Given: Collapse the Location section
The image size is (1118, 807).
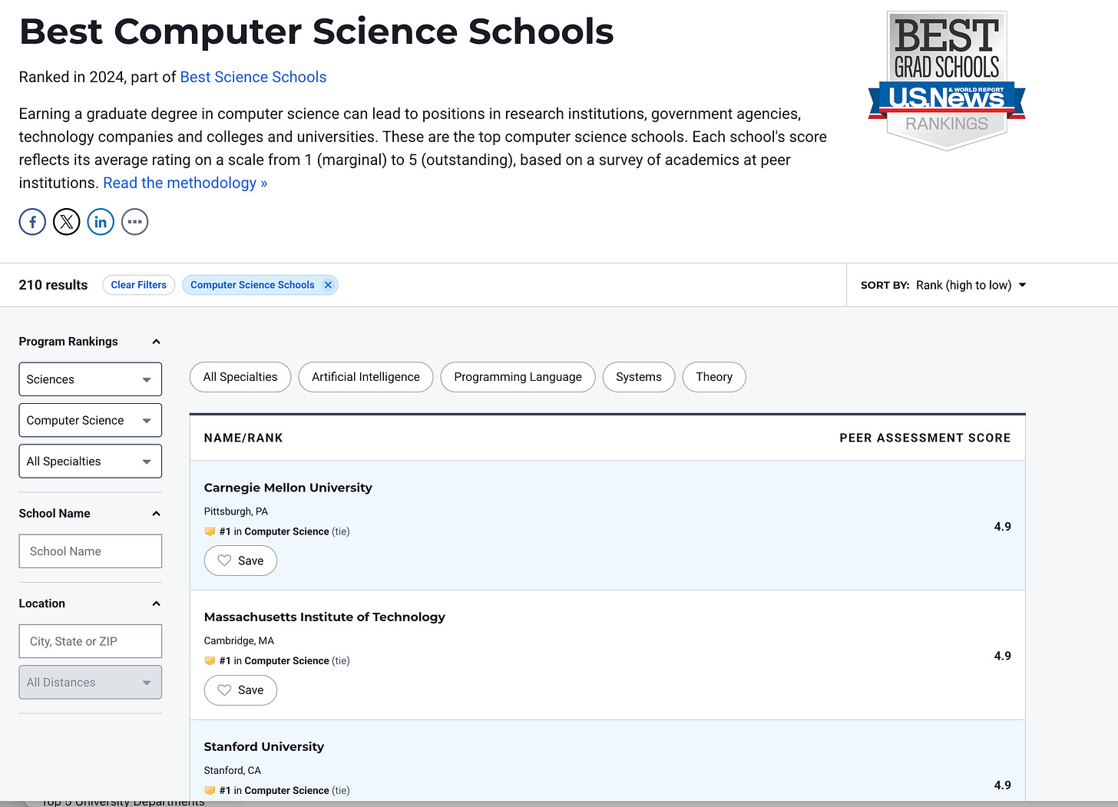Looking at the screenshot, I should pos(156,604).
